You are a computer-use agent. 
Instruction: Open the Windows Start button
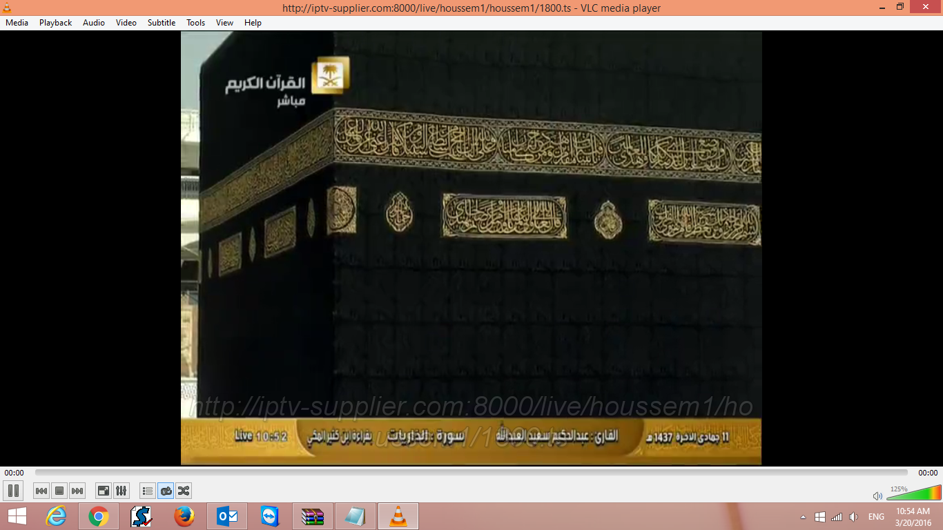pyautogui.click(x=17, y=516)
